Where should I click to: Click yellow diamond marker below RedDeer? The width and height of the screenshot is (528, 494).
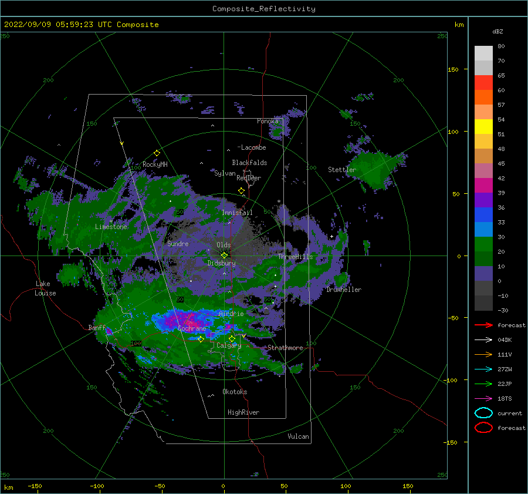(241, 191)
